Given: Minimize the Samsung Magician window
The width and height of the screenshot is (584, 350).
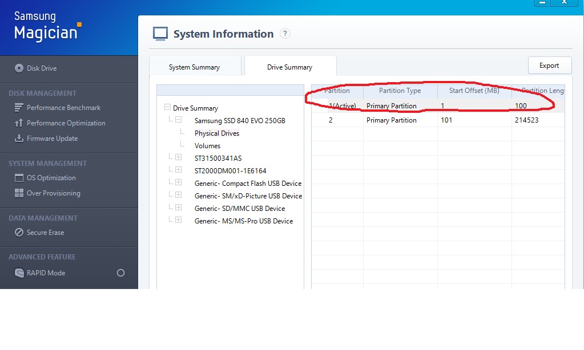Looking at the screenshot, I should 542,3.
